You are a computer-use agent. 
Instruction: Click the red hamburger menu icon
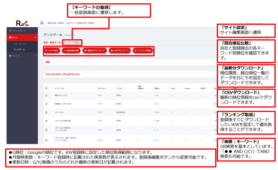coord(42,23)
